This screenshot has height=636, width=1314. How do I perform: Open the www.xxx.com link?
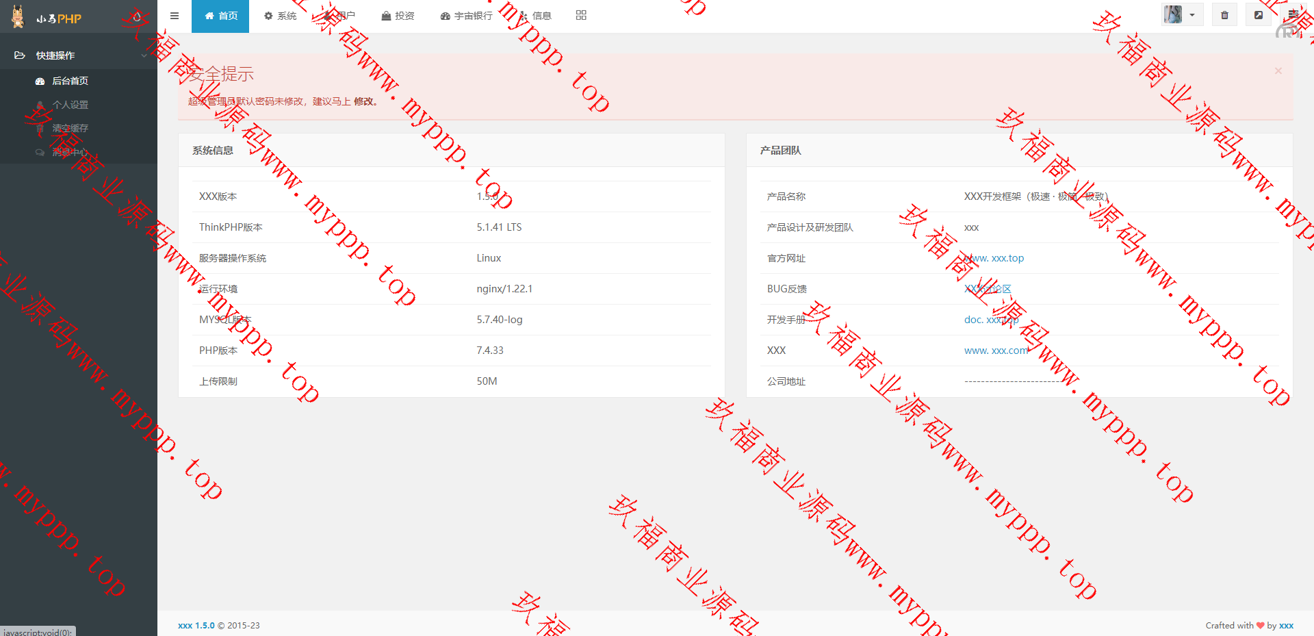click(x=996, y=351)
